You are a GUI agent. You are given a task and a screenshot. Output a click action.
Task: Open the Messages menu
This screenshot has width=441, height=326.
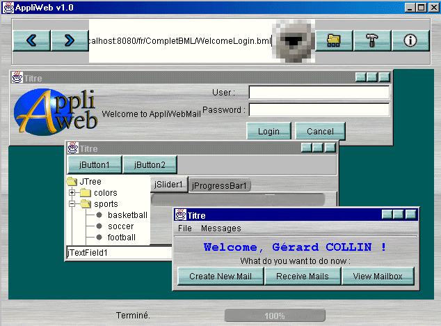pyautogui.click(x=221, y=228)
